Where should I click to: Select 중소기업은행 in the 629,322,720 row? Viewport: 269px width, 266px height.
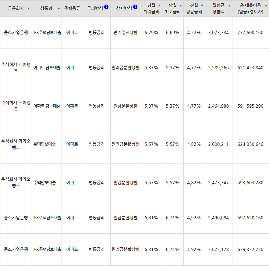(x=16, y=249)
